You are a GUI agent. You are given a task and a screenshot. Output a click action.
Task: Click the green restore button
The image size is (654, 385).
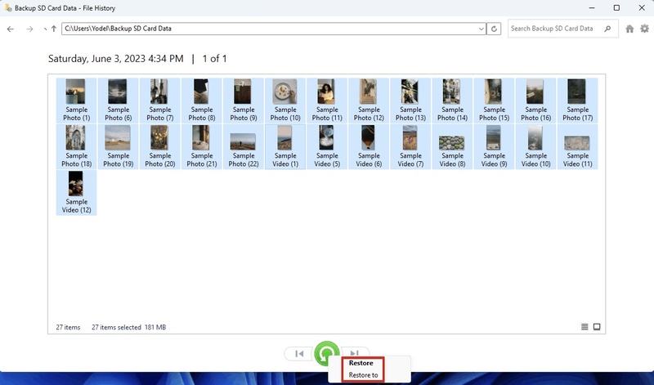326,353
